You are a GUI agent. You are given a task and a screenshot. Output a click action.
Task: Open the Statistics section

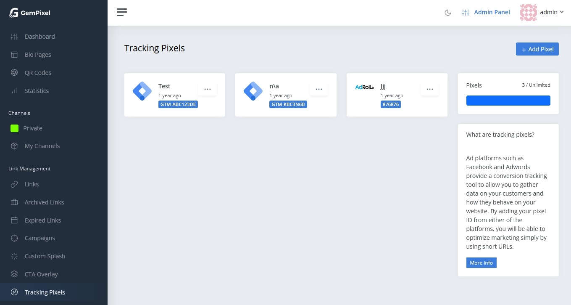[37, 90]
